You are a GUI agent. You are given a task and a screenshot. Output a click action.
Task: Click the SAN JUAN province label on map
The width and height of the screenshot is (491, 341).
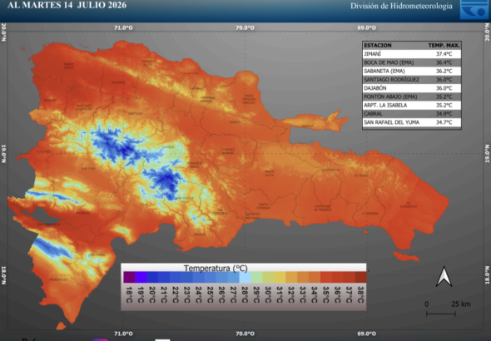(88, 168)
